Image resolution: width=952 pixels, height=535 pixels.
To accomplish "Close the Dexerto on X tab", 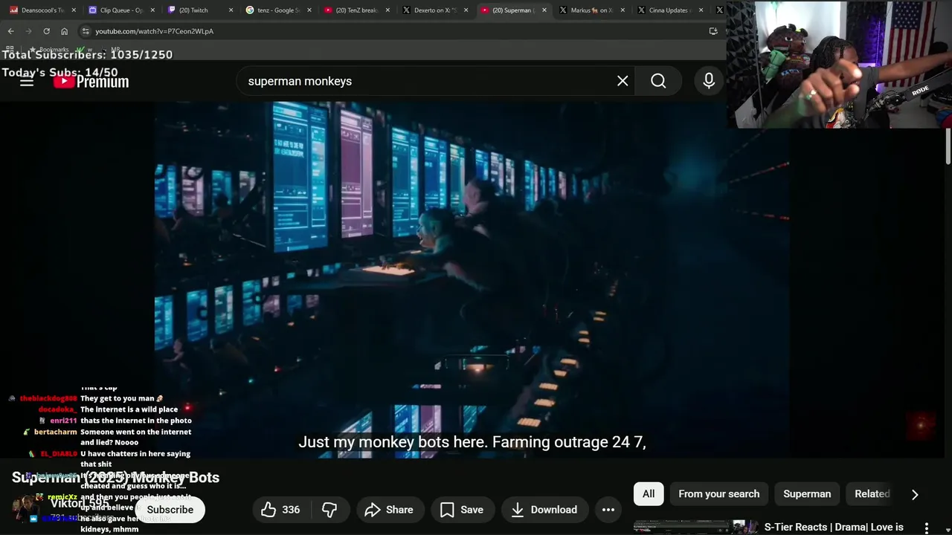I will click(466, 10).
